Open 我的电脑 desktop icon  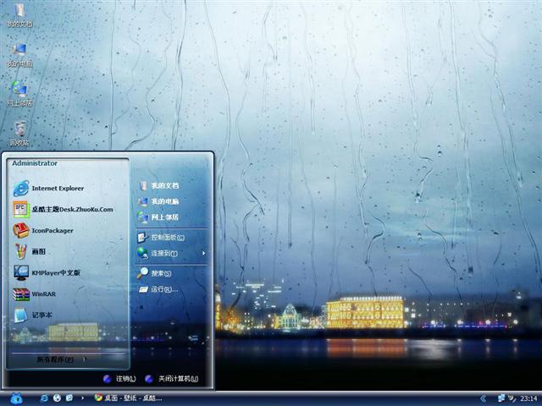tap(19, 54)
